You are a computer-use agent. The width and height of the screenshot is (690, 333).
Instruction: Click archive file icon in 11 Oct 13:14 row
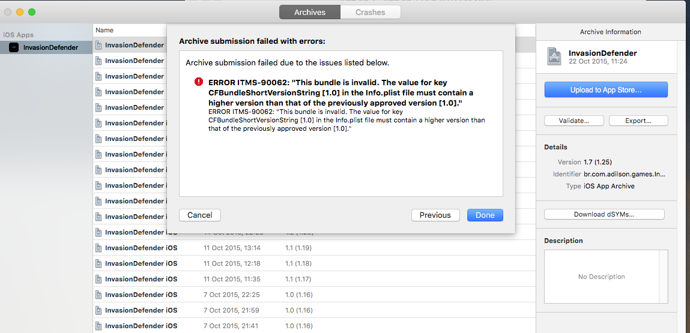pos(98,248)
